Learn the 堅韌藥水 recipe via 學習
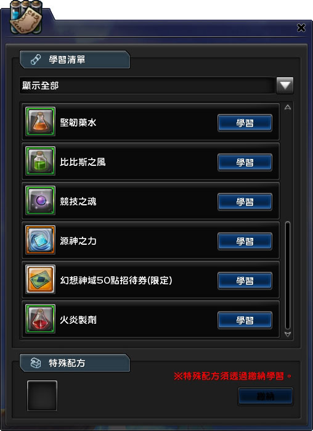Viewport: 313px width, 431px height. click(245, 123)
